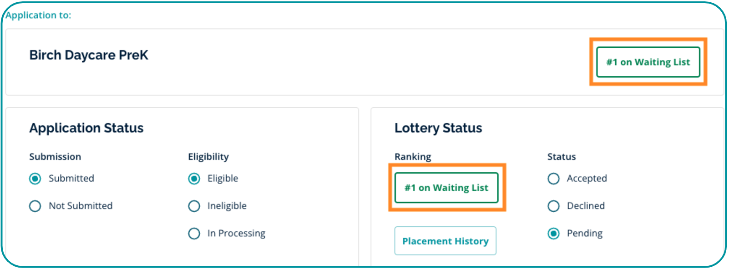Click the Submission column label

[x=55, y=157]
